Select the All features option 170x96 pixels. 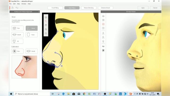(17, 41)
